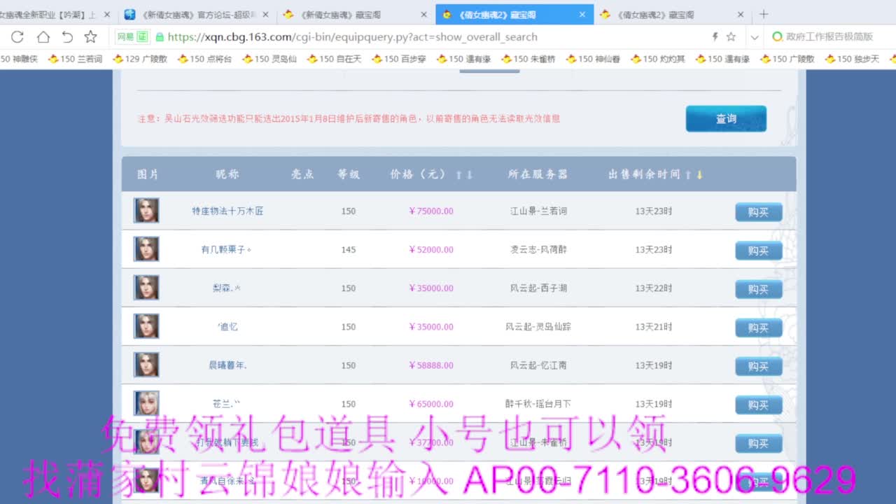Focus the search box reading 政府工作报告极简版
896x504 pixels.
(830, 37)
